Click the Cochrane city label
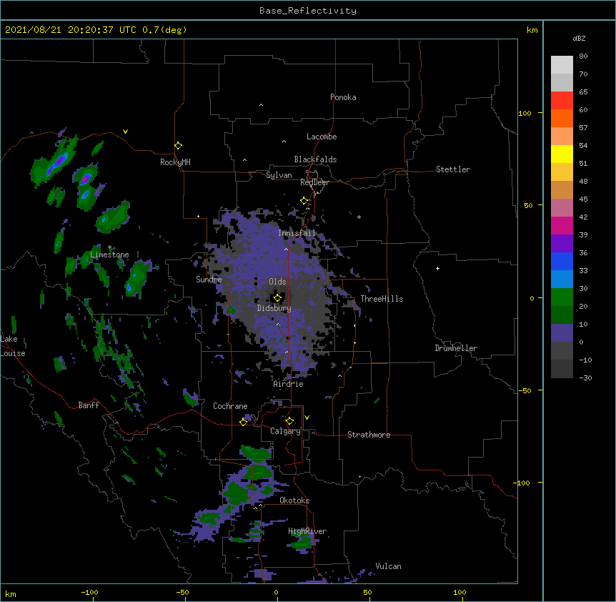616x602 pixels. pos(230,406)
